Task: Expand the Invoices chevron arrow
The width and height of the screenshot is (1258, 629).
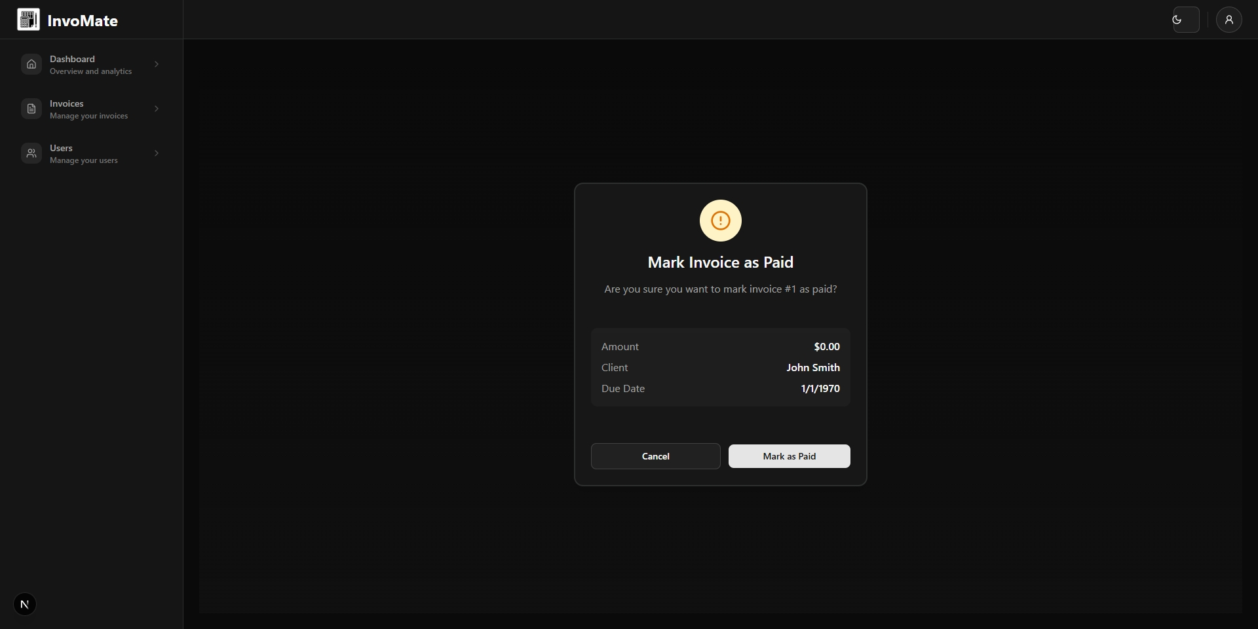Action: (157, 109)
